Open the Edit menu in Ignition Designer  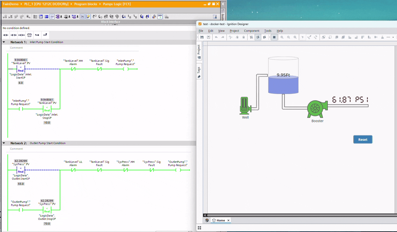pyautogui.click(x=211, y=31)
